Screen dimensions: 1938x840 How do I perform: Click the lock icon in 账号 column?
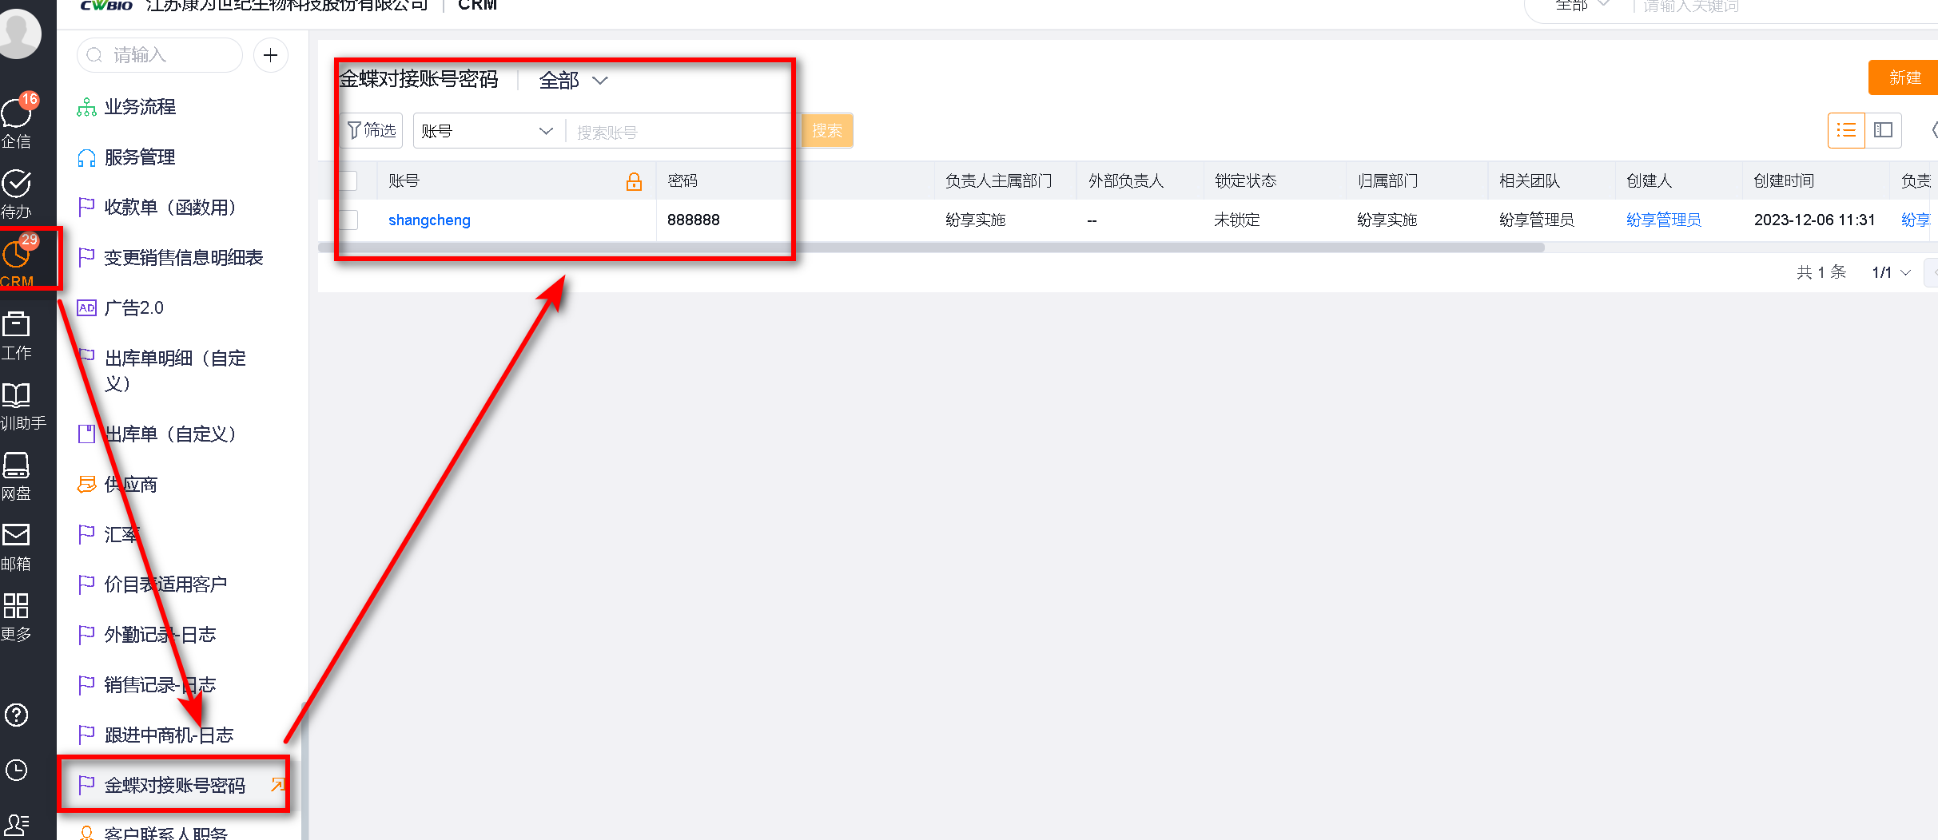(634, 181)
